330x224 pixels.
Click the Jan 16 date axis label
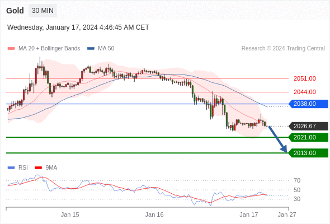coord(154,214)
